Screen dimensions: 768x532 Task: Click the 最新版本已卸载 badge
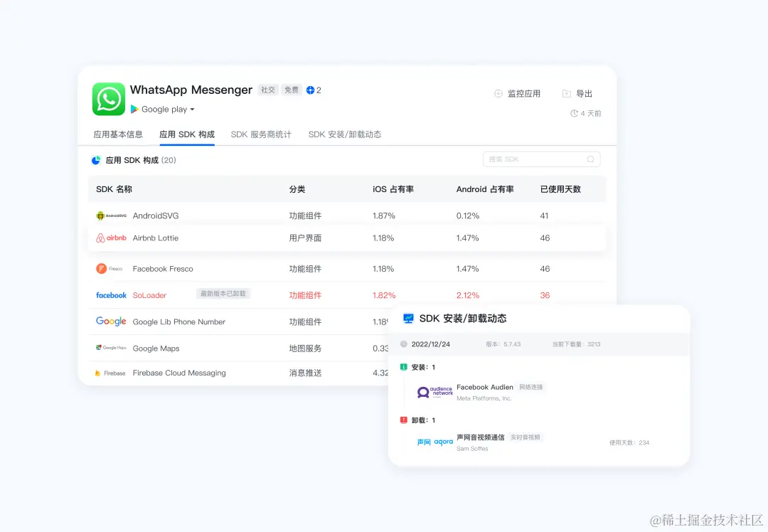(x=223, y=294)
